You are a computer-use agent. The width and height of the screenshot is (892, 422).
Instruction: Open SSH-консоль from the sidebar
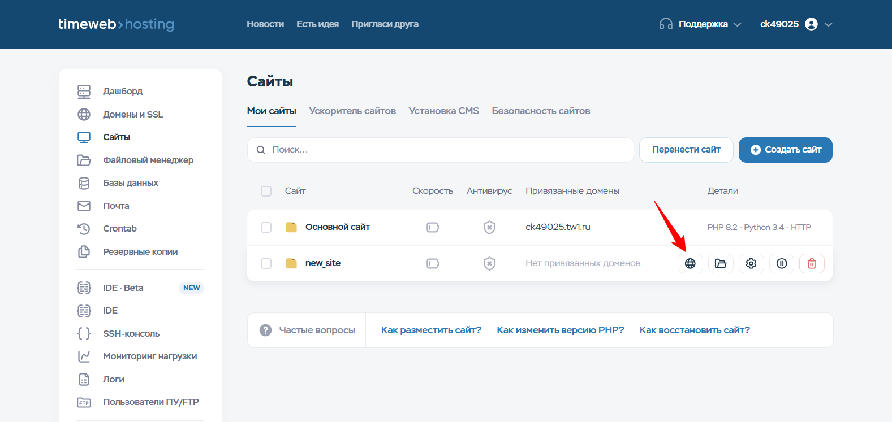click(131, 333)
